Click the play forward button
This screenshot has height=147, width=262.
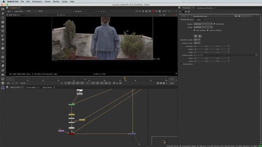point(93,83)
